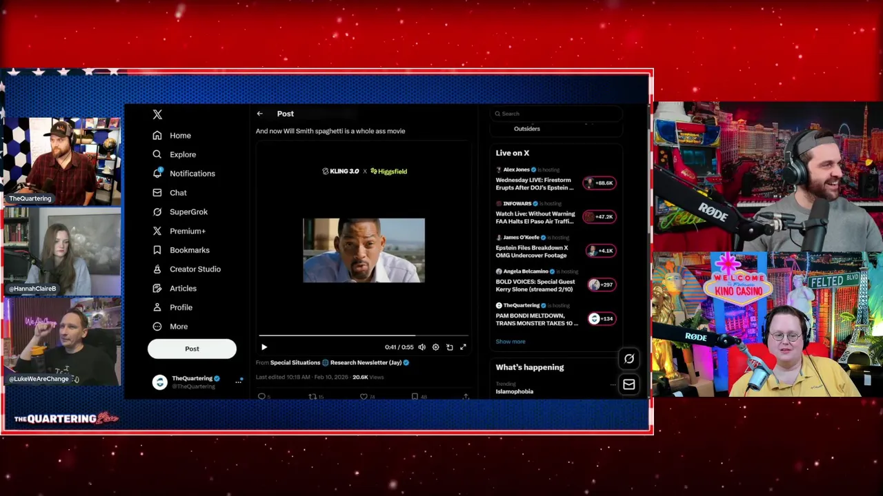Open SuperGrok icon in sidebar
The width and height of the screenshot is (883, 496).
click(157, 211)
